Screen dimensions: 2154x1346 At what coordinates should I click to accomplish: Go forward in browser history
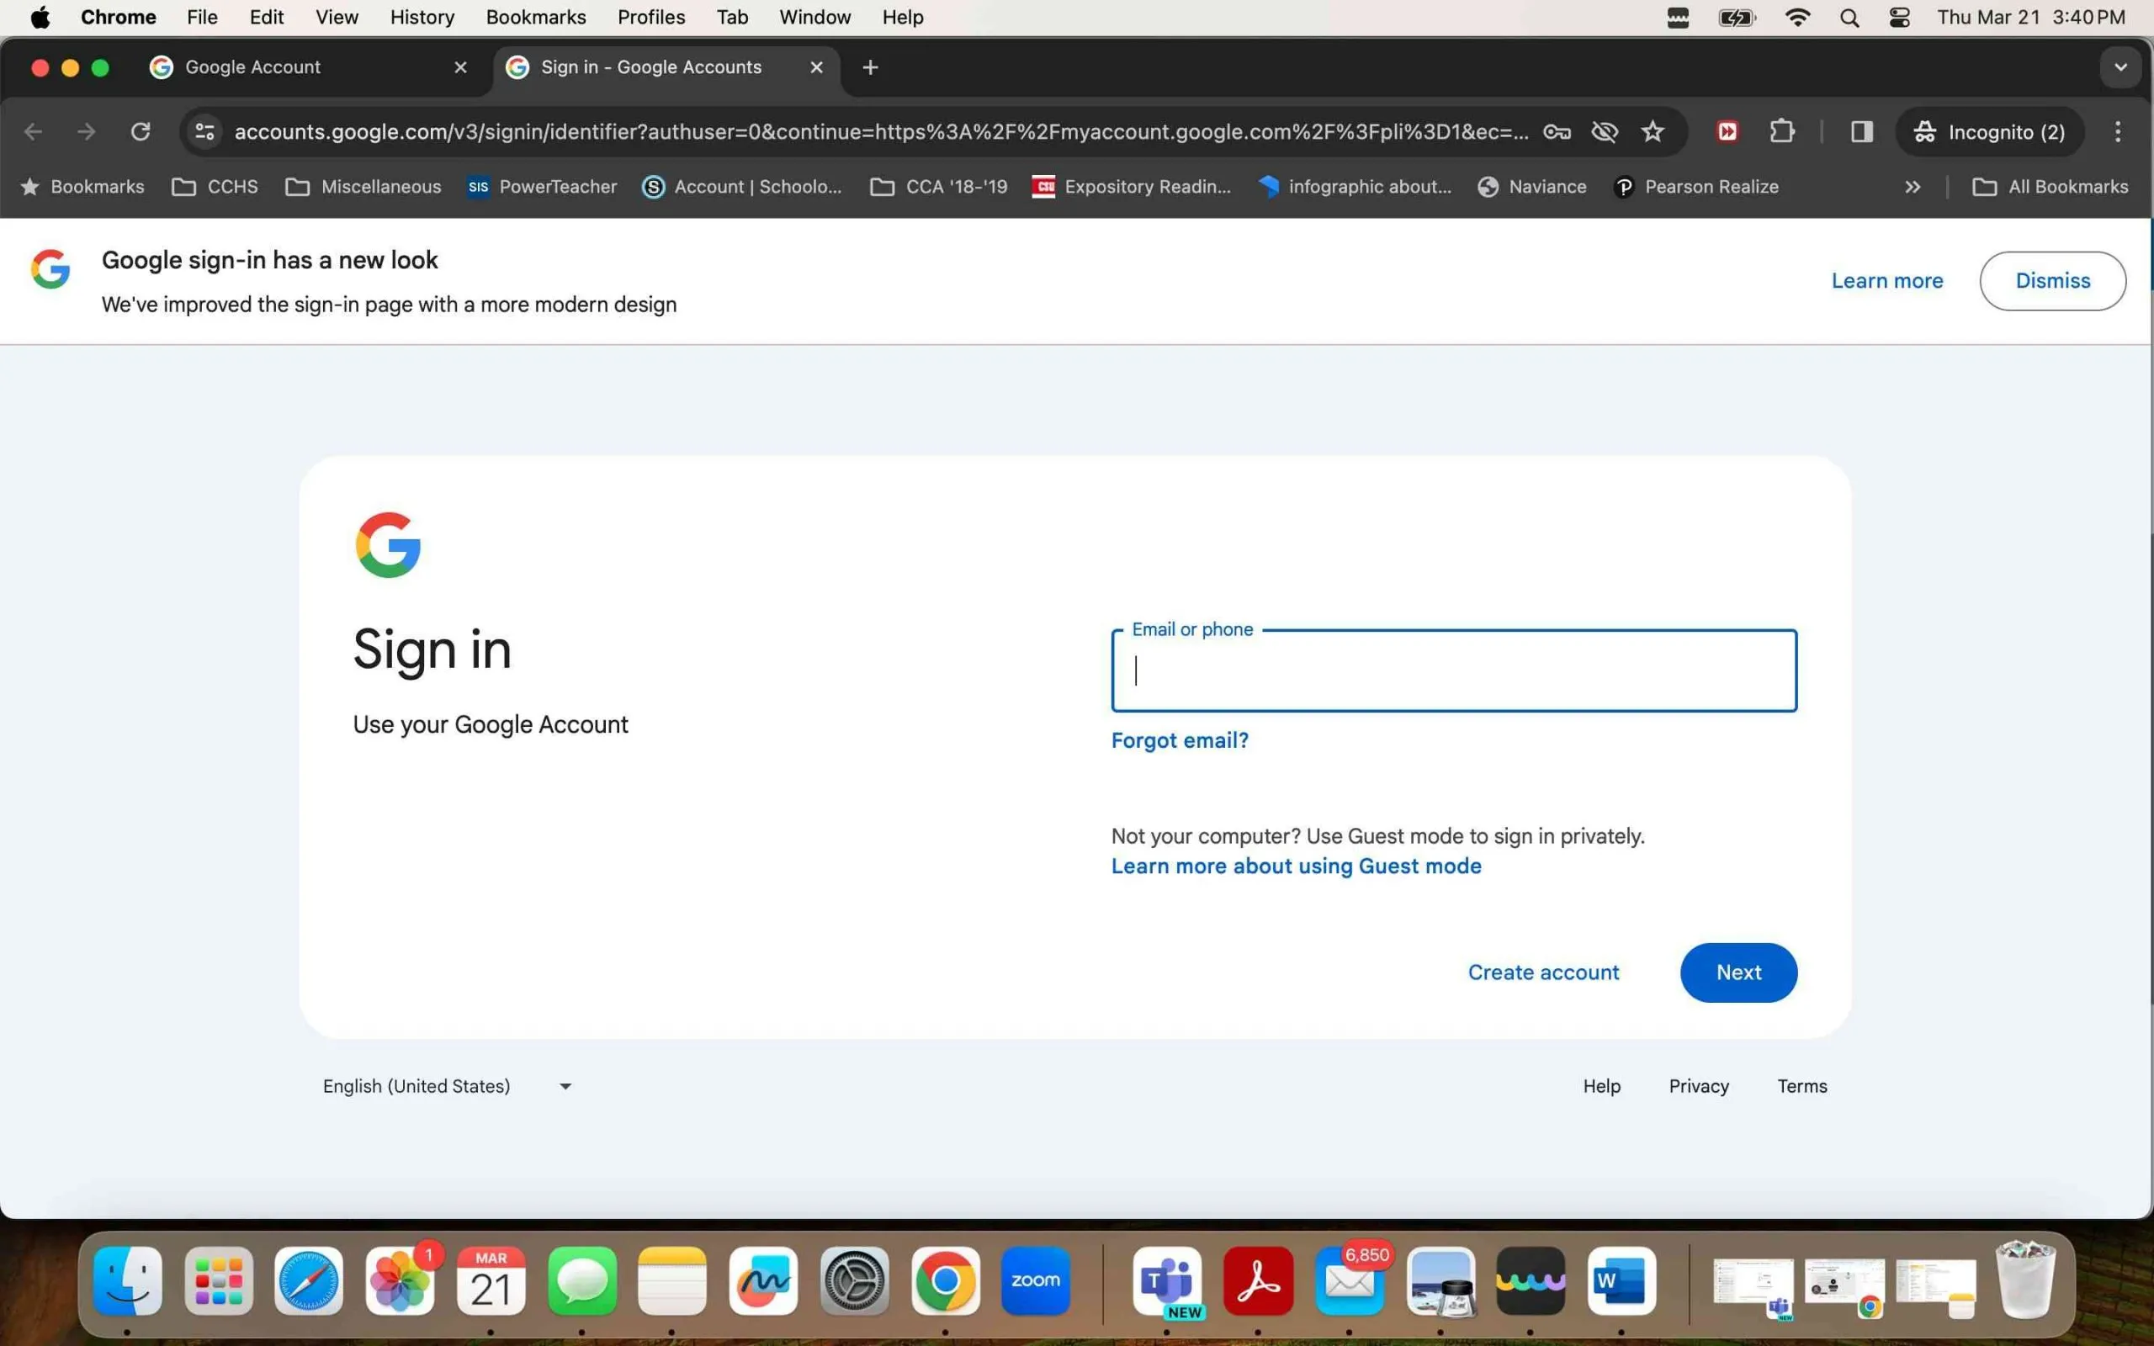click(x=86, y=132)
